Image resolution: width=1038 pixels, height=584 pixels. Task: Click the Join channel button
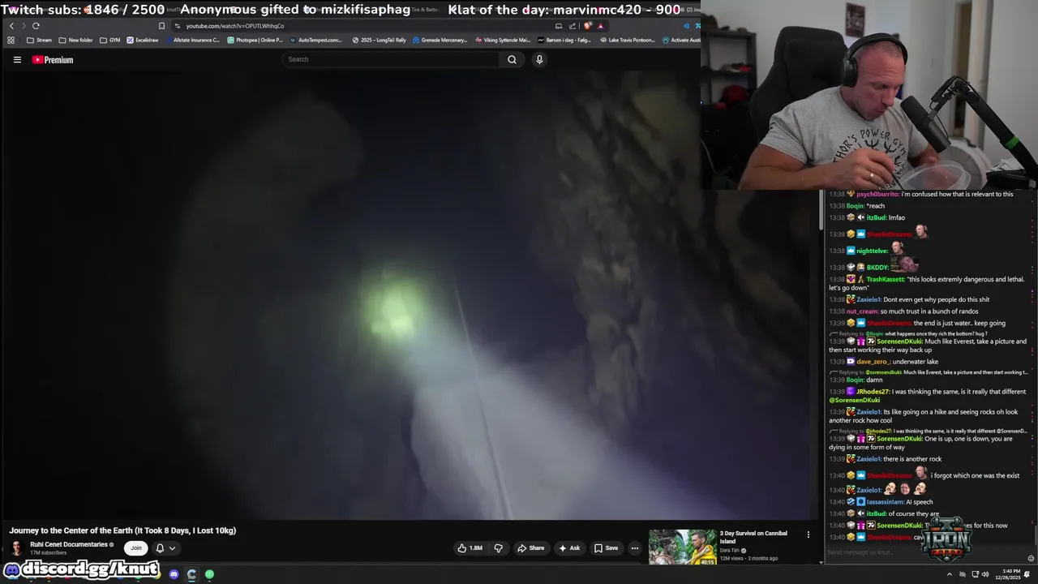(136, 547)
